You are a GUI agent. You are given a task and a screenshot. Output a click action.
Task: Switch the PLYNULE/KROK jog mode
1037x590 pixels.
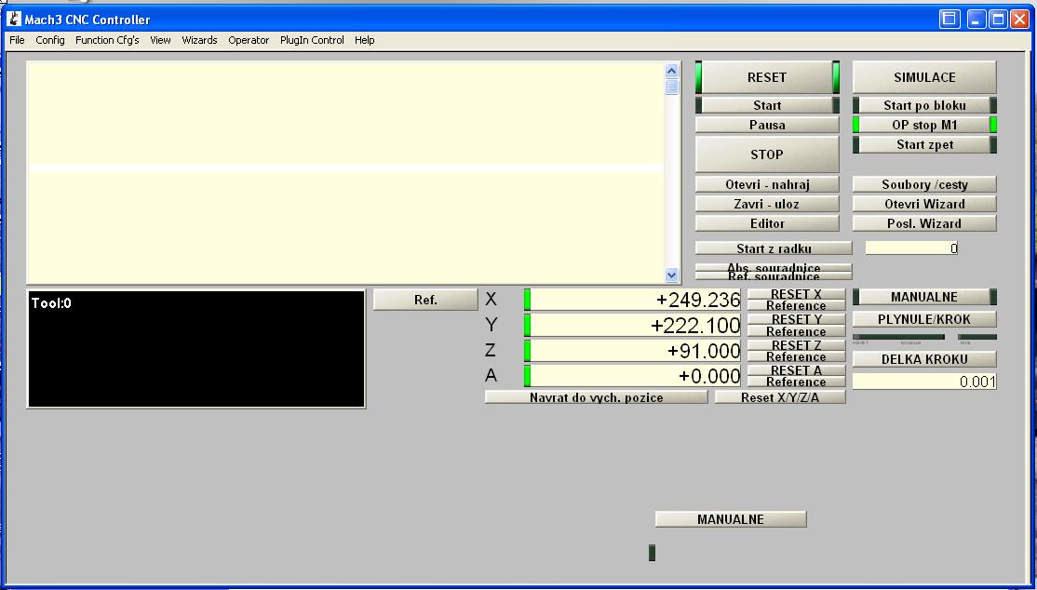(x=923, y=319)
